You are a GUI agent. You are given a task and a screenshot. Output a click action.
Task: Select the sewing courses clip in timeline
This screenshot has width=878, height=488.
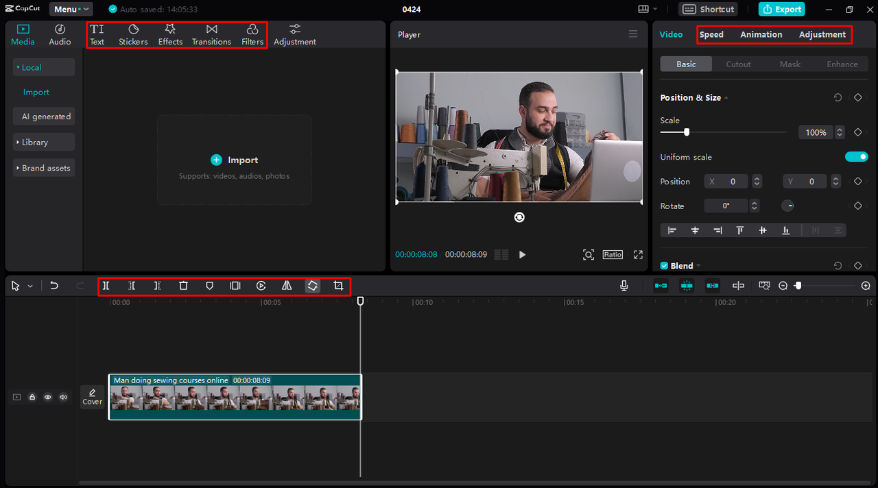tap(235, 396)
